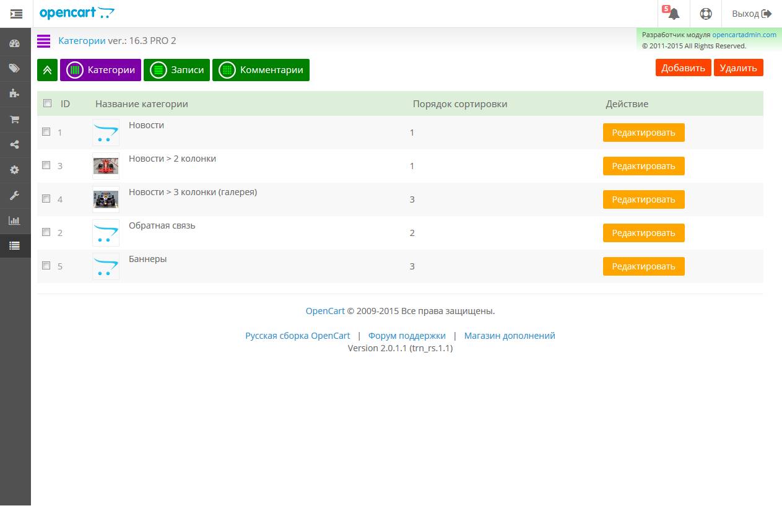Open the Русская сборка OpenCart link

(298, 336)
